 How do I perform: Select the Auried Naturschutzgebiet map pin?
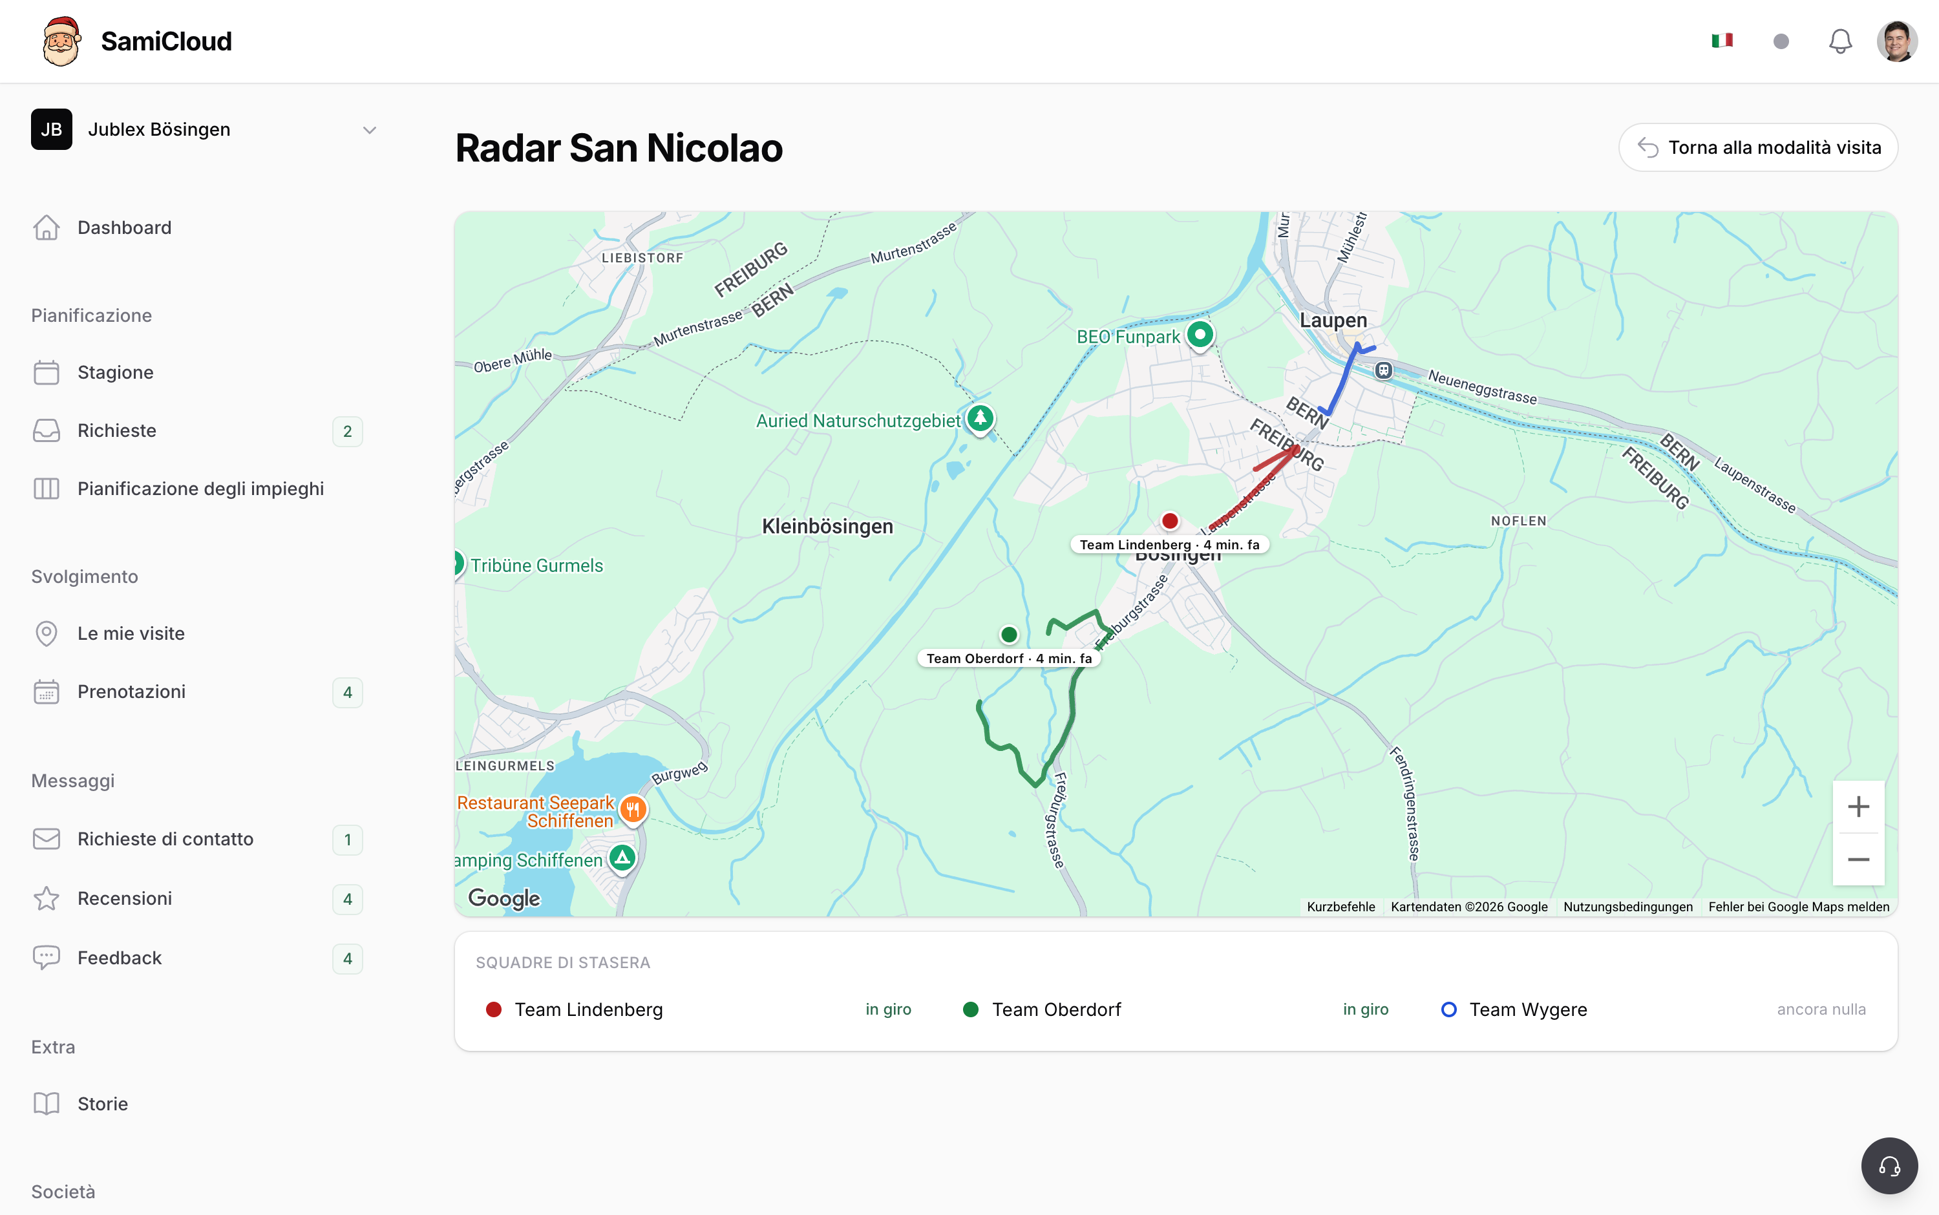[980, 419]
